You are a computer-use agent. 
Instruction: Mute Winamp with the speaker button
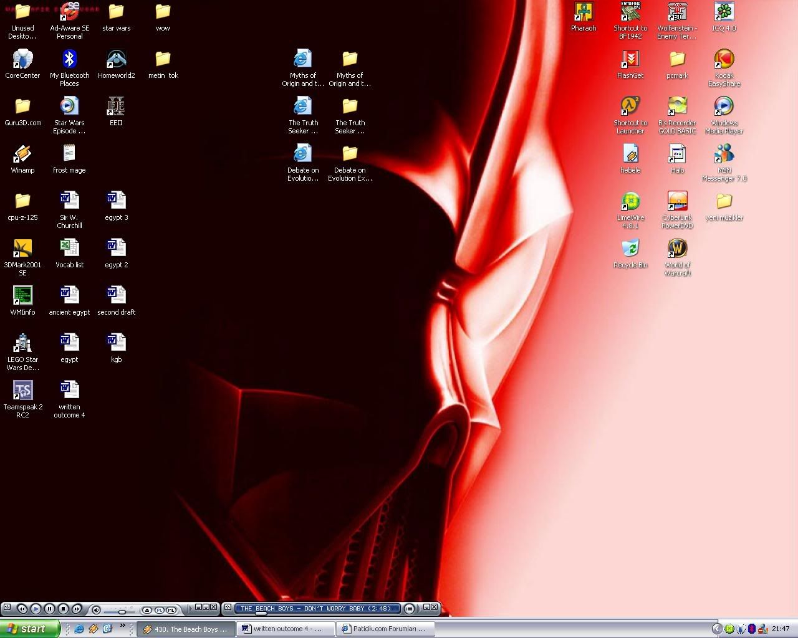96,609
